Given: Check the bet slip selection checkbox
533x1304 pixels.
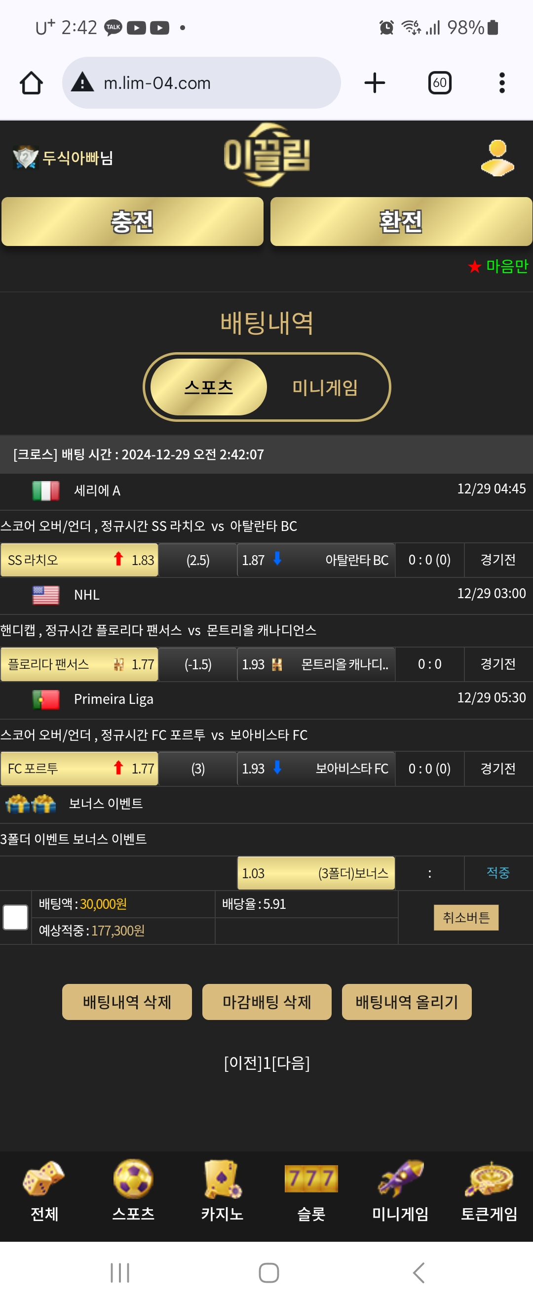Looking at the screenshot, I should coord(16,917).
